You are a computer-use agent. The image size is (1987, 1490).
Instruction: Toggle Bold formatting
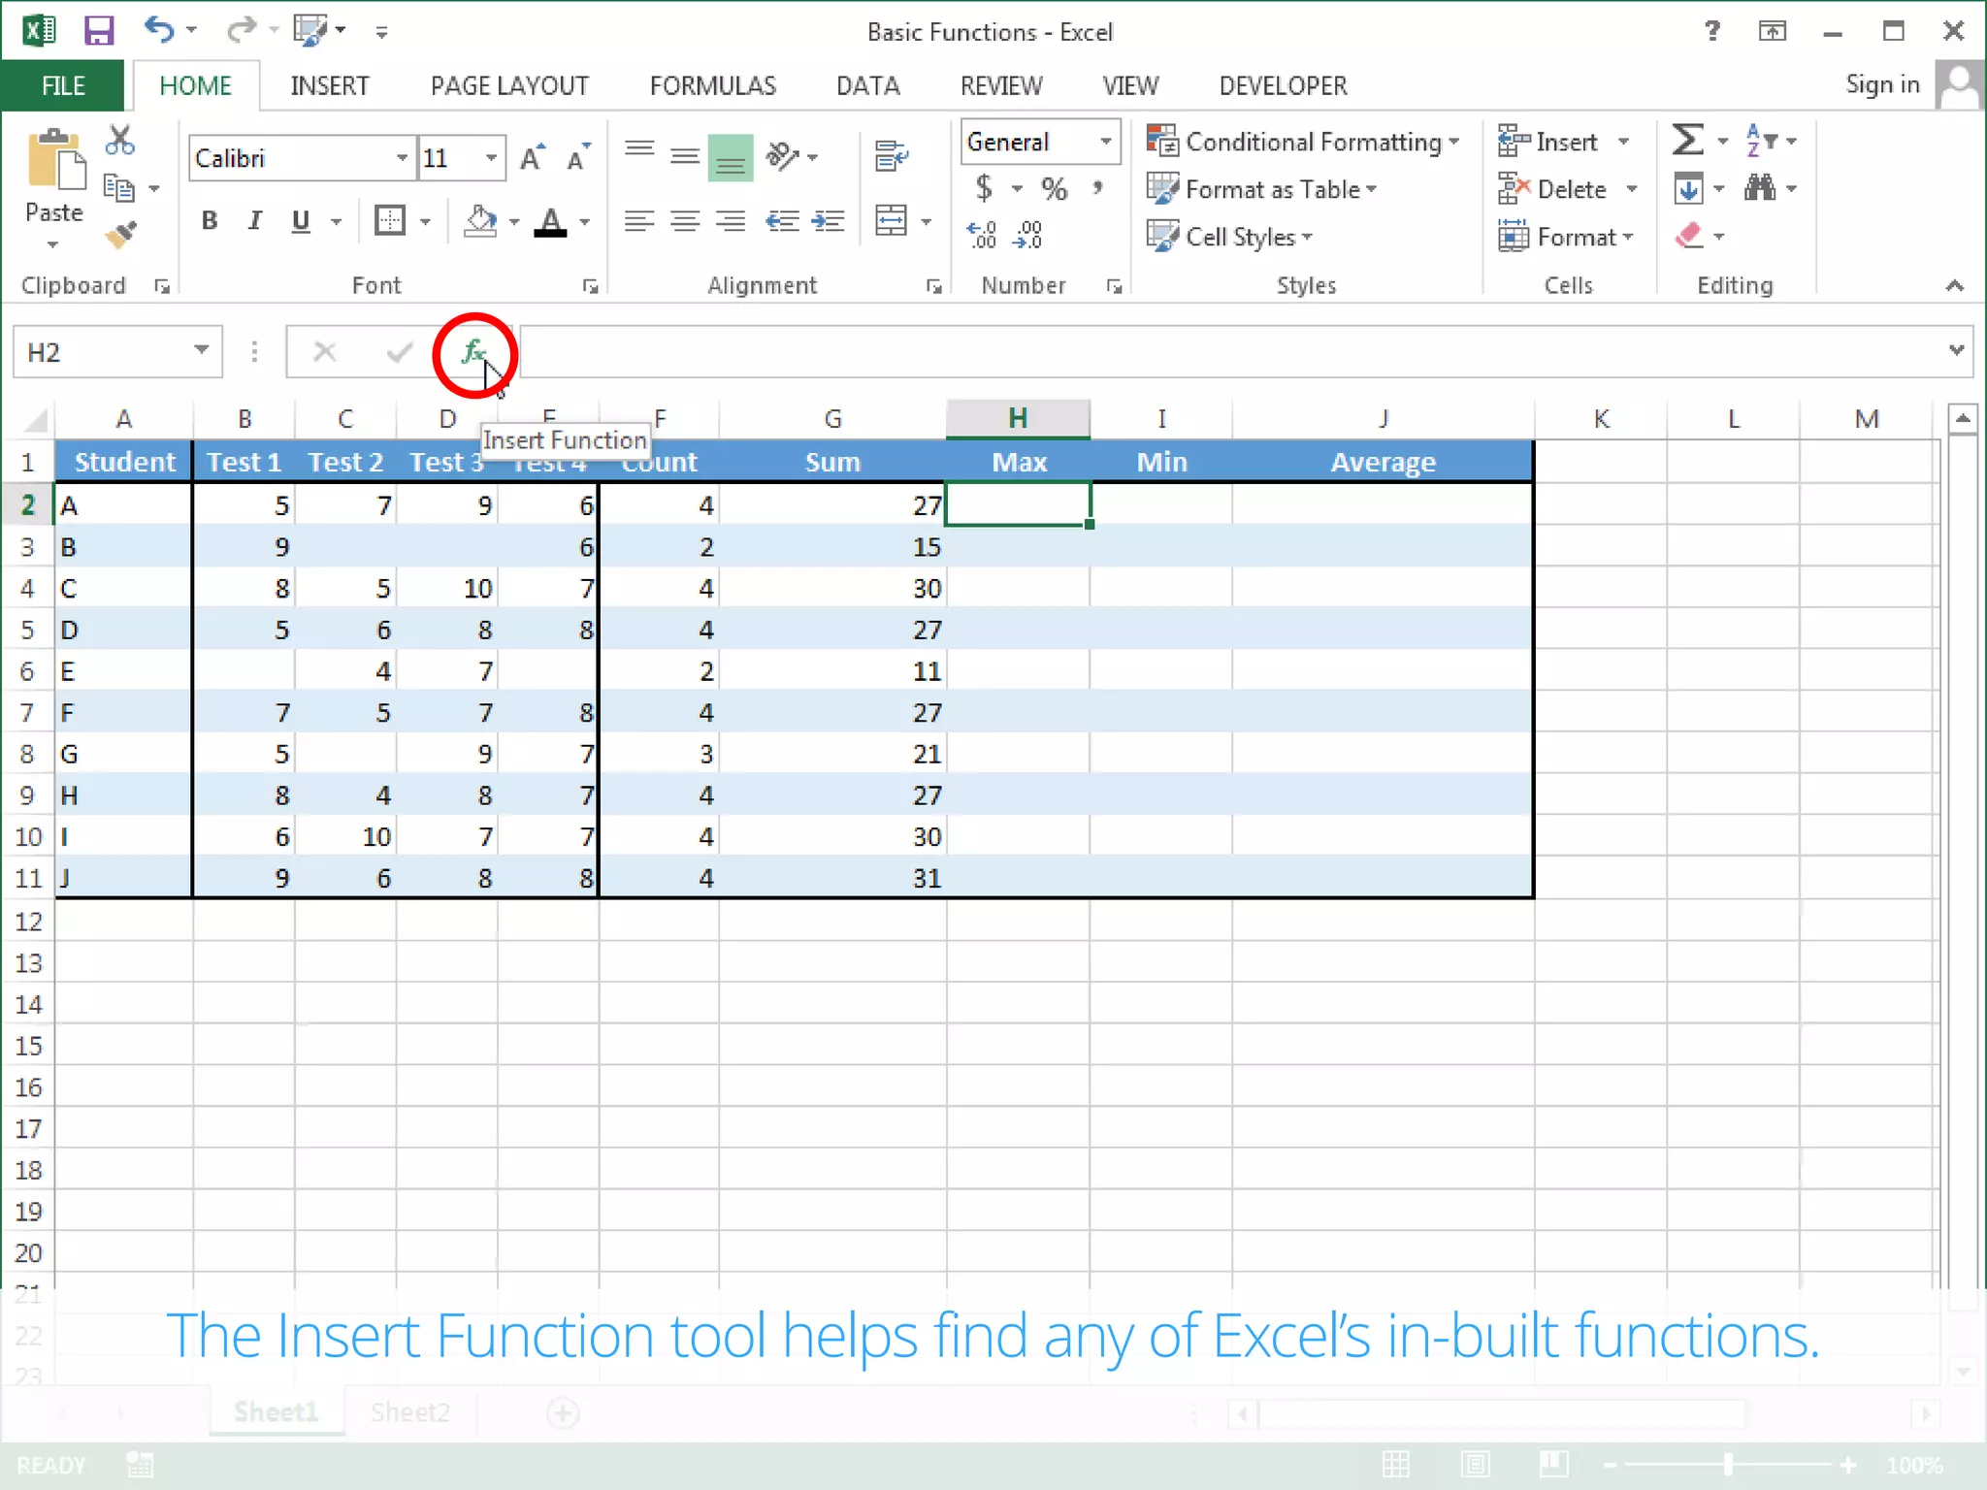pos(210,221)
